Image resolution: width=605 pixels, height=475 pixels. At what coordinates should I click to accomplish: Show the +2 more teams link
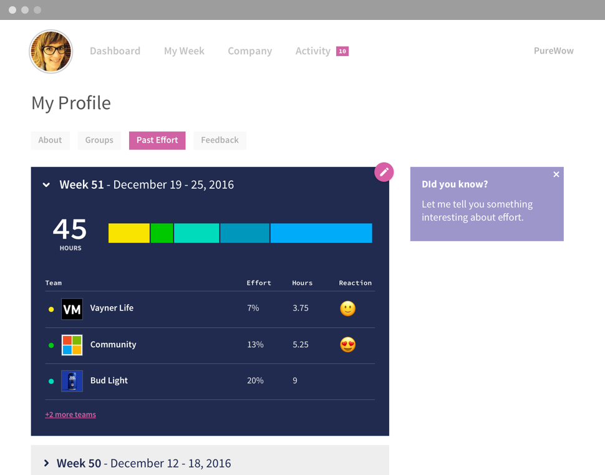pos(70,415)
